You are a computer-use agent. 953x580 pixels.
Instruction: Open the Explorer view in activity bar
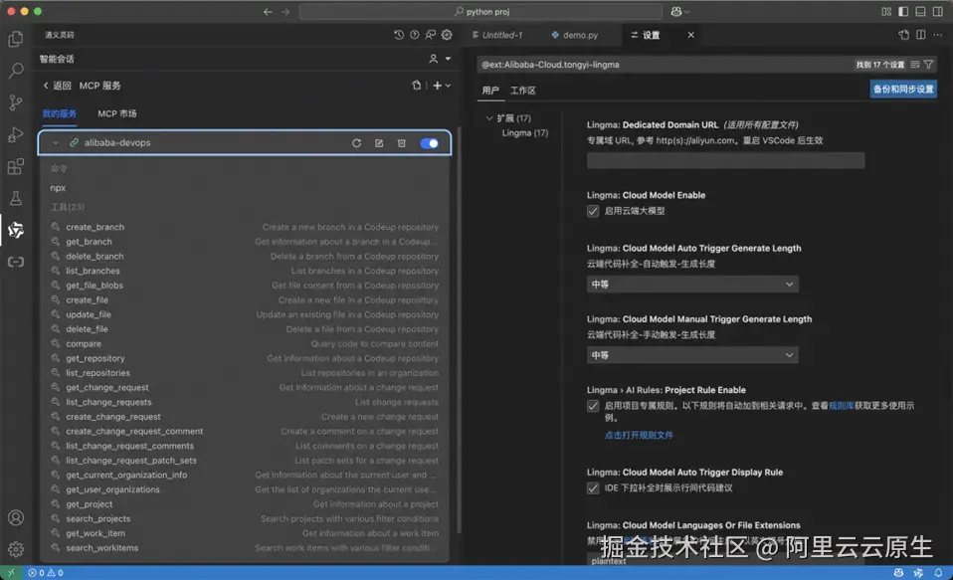pyautogui.click(x=16, y=39)
